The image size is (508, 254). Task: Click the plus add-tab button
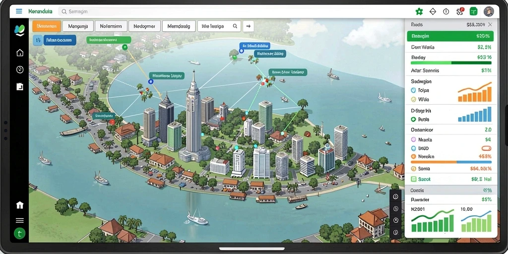coord(248,26)
